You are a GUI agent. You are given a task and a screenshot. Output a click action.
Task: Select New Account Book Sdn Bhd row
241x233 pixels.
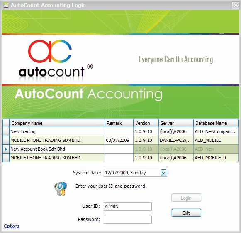[x=120, y=149]
